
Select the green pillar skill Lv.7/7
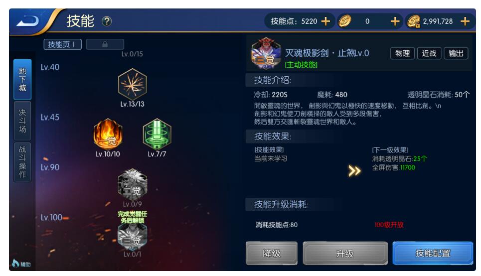(157, 135)
